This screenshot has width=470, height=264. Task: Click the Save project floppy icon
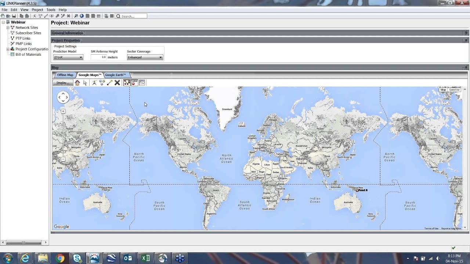[14, 16]
